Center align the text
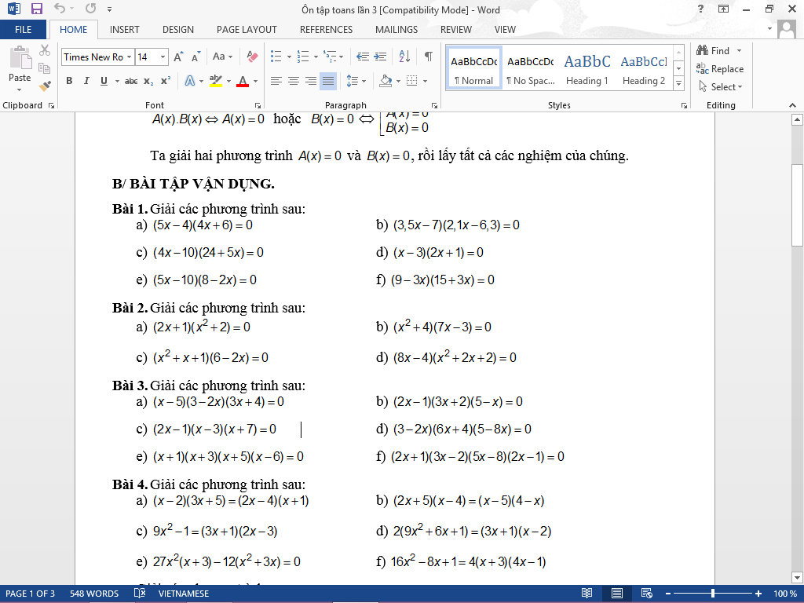 pos(294,81)
